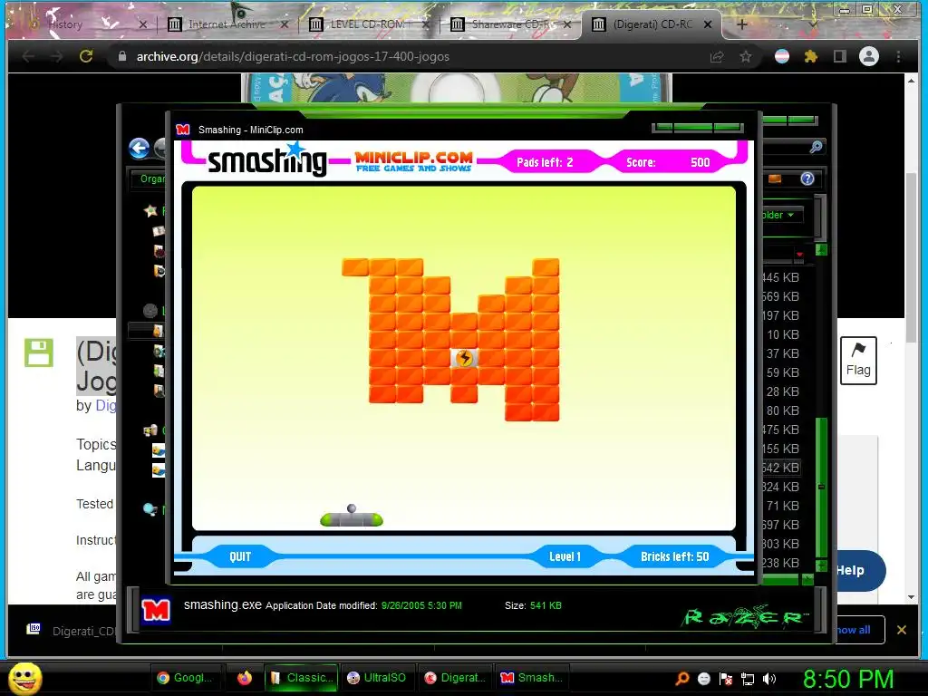Open the browser profile avatar

tap(869, 56)
